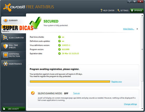Open the Summary tab
Screen dimensions: 145x112
pos(14,20)
